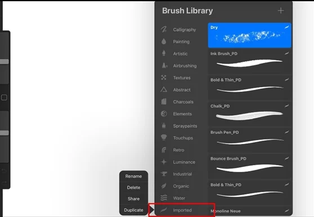
Task: Select the Dry brush preview
Action: coord(249,35)
